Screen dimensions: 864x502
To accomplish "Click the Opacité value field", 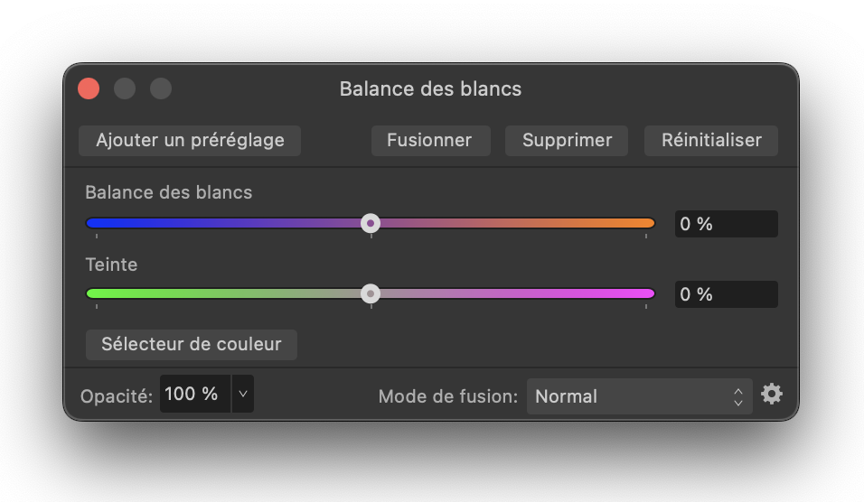I will coord(193,395).
